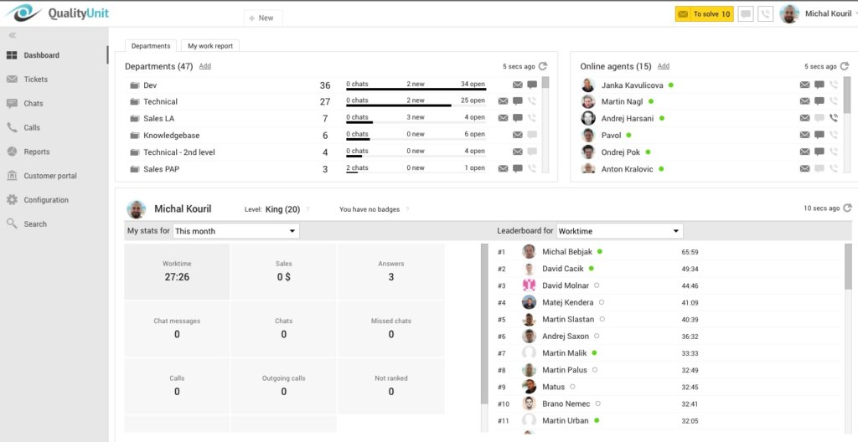Open Tickets in the sidebar
Screen dimensions: 858x442
pos(36,80)
